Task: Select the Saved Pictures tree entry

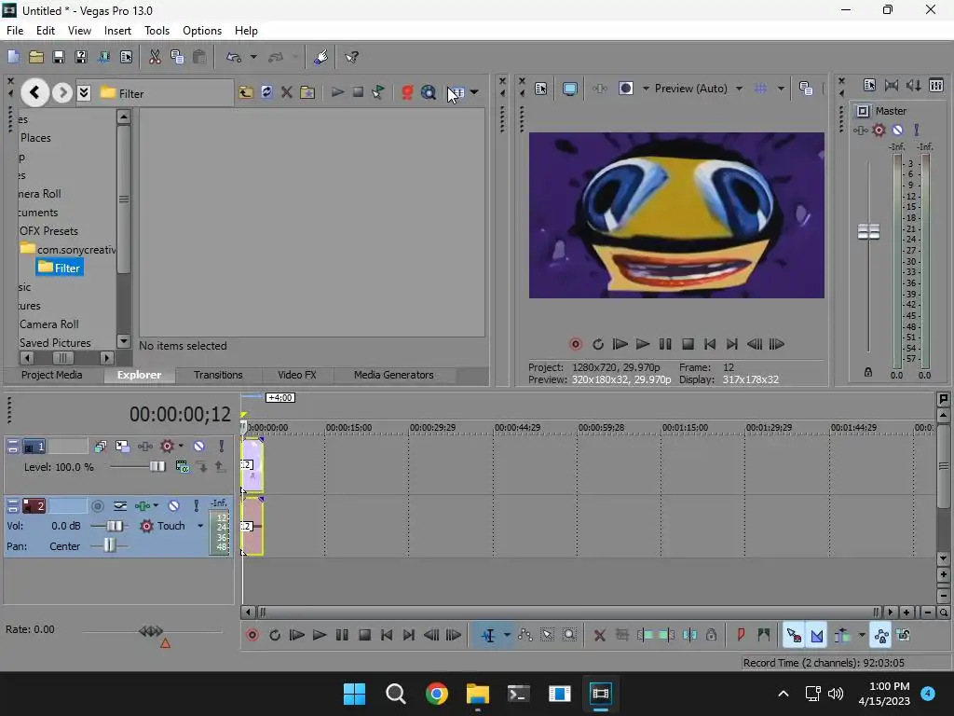Action: [55, 343]
